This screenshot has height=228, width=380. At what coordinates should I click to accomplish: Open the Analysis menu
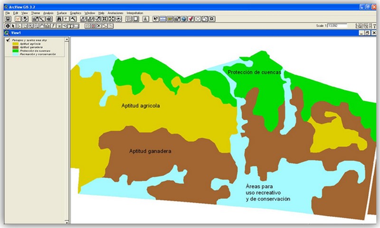pos(48,12)
